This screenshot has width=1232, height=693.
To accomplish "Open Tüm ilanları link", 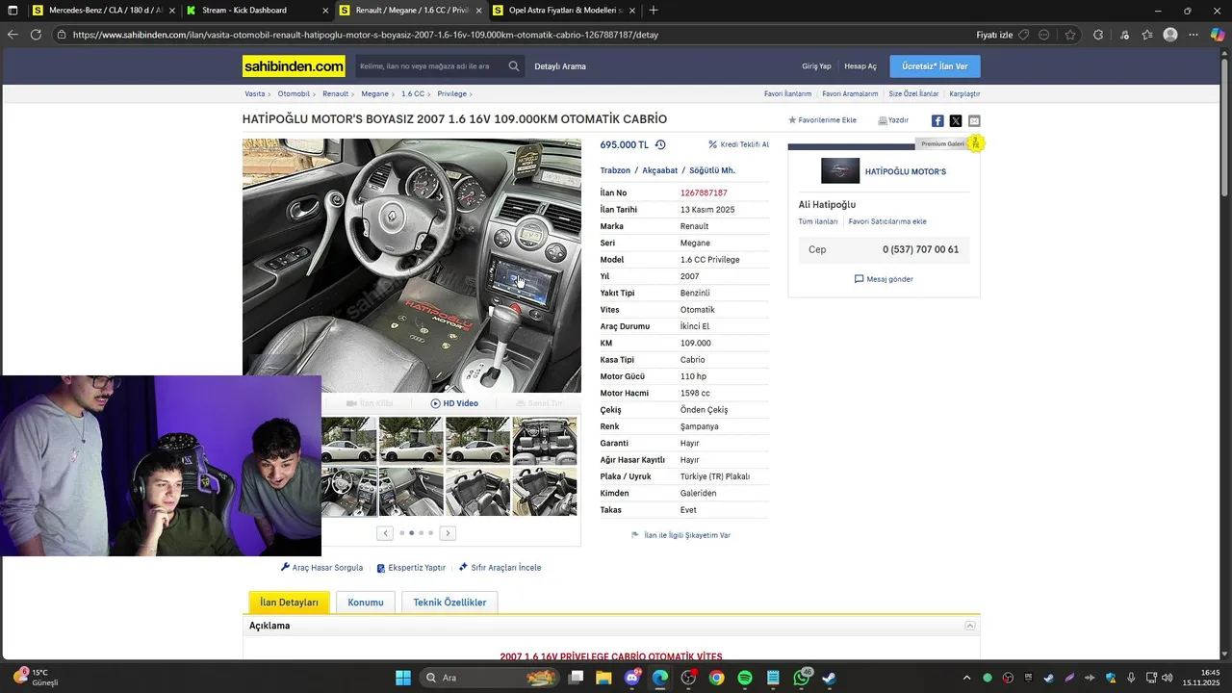I will click(818, 221).
